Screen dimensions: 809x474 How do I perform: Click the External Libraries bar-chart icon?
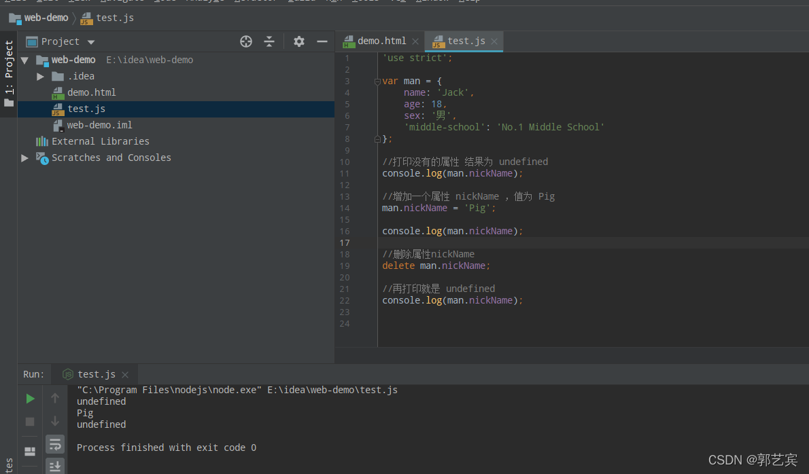[x=41, y=142]
